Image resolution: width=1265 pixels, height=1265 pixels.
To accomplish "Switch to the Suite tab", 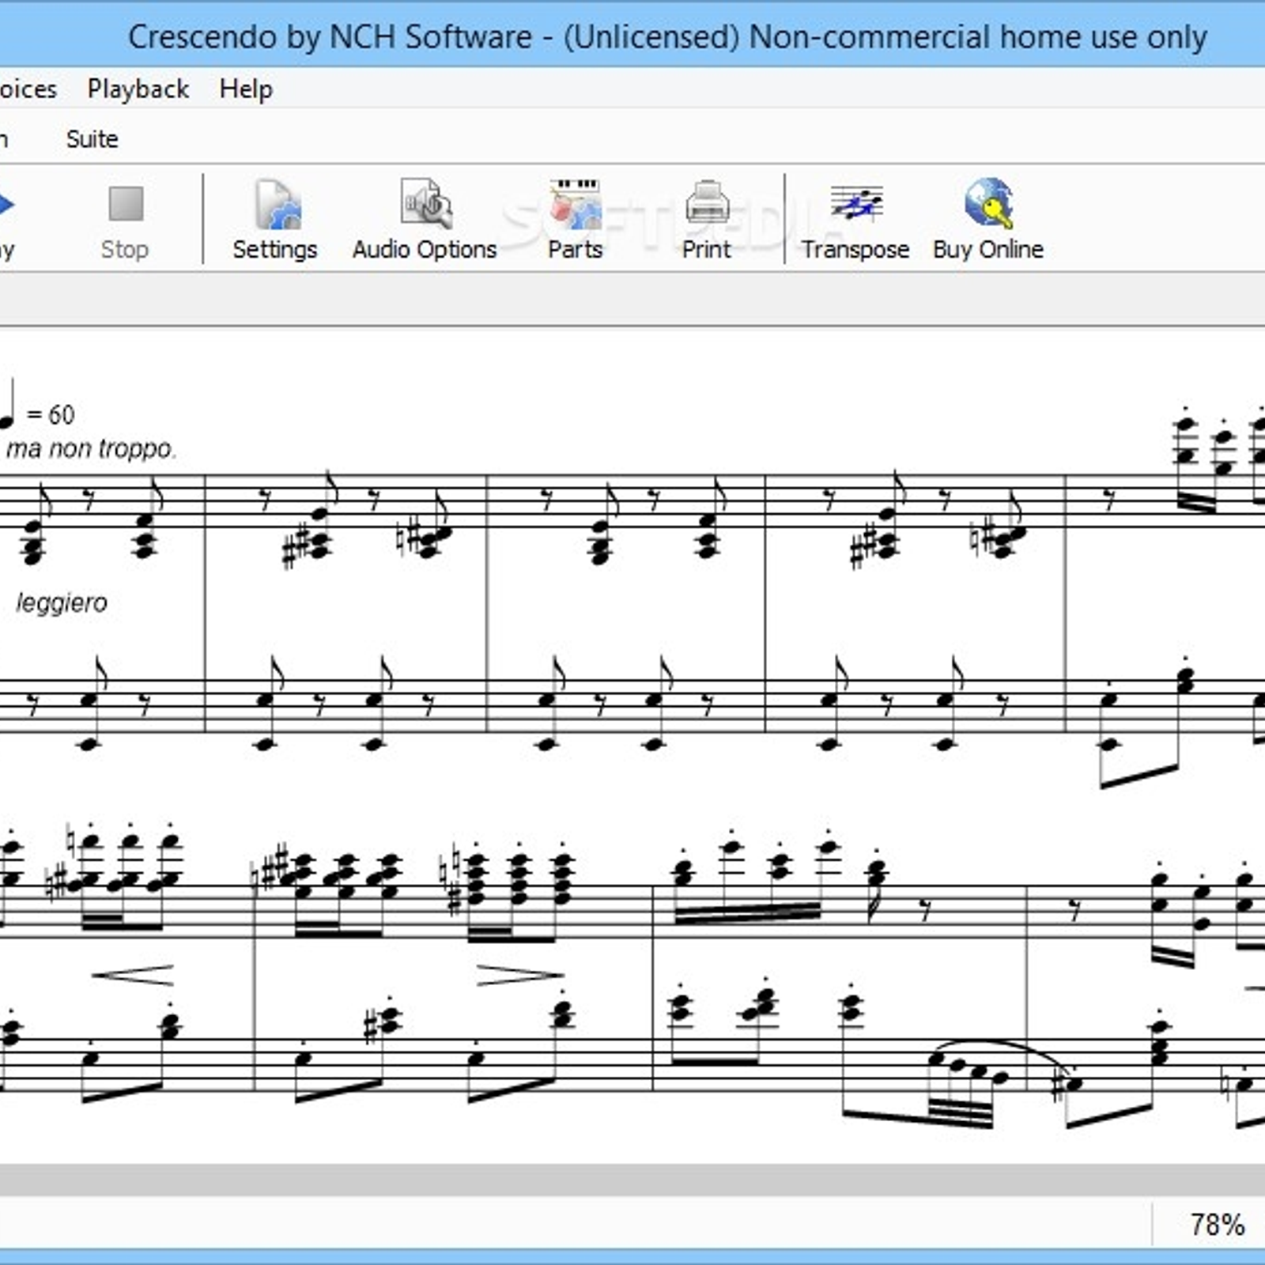I will point(92,139).
